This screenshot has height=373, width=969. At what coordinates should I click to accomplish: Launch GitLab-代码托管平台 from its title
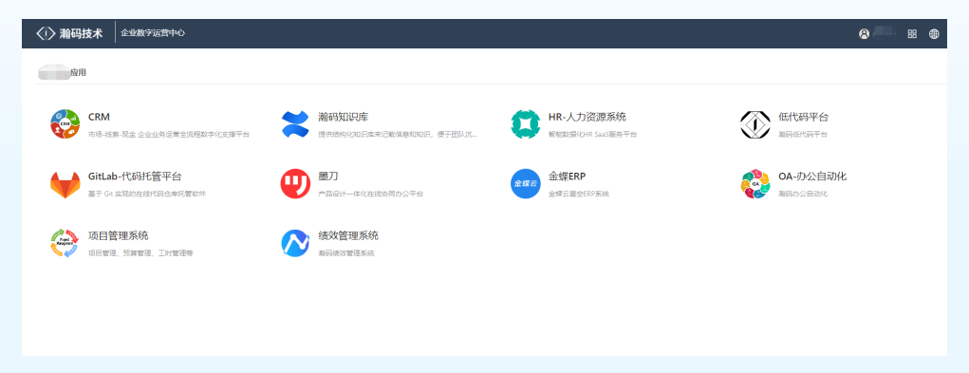(135, 176)
